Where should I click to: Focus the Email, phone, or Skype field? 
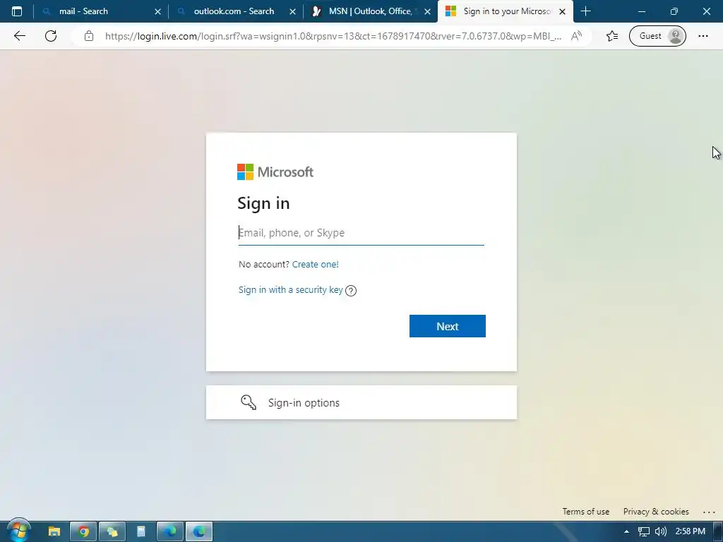[361, 233]
